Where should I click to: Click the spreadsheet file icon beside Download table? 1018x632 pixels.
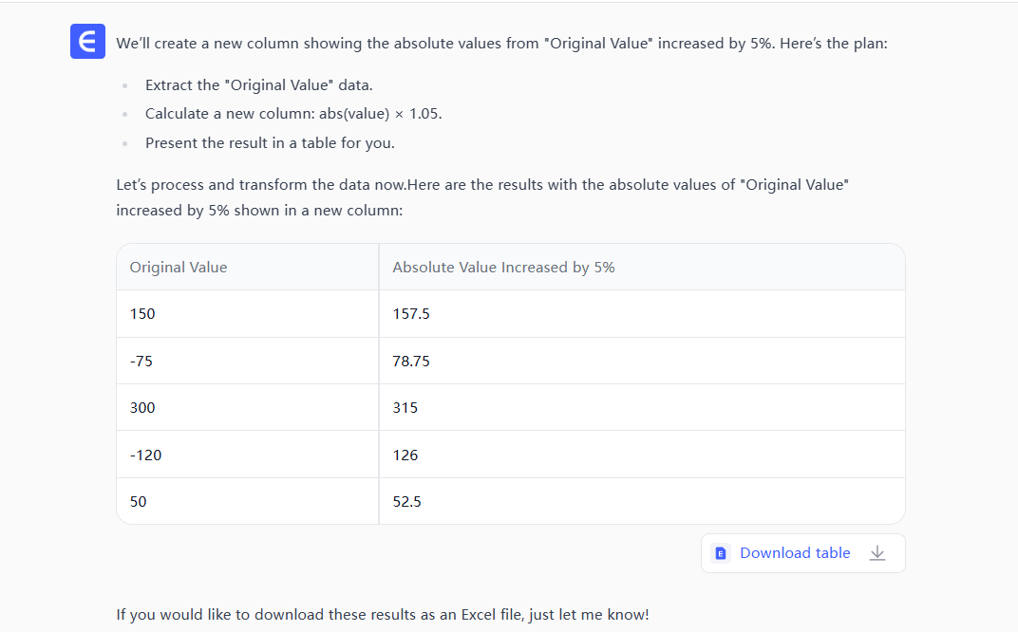click(x=721, y=553)
